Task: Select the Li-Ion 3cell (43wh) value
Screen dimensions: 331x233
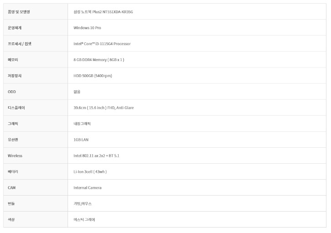Action: (90, 171)
